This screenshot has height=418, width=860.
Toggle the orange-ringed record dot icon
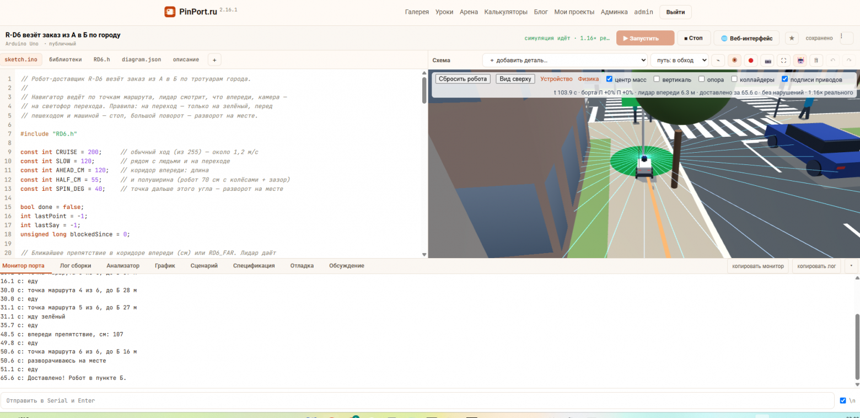[x=734, y=60]
